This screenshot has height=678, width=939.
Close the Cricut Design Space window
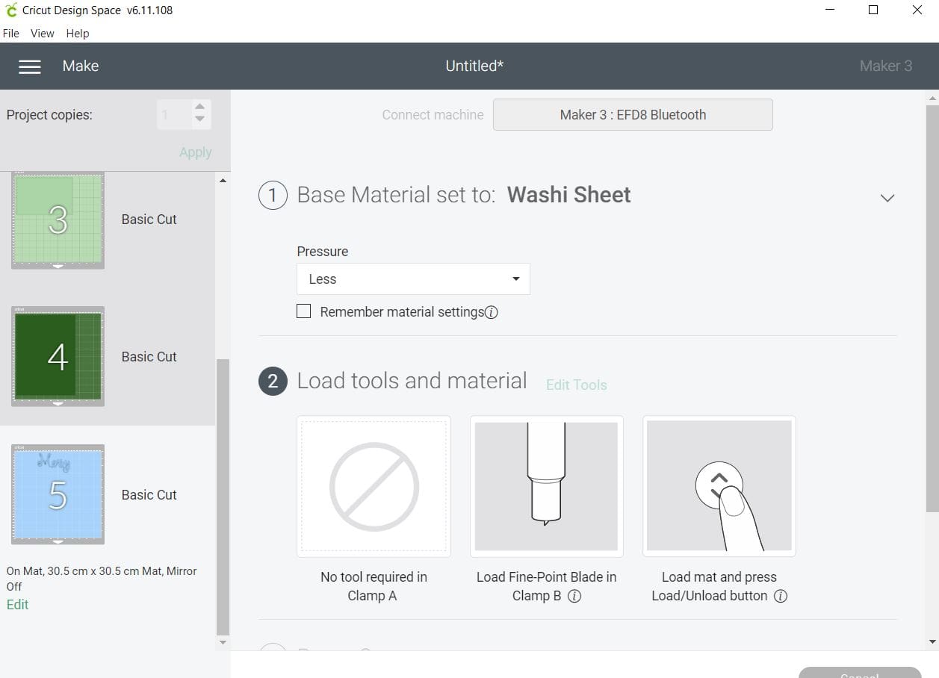917,10
